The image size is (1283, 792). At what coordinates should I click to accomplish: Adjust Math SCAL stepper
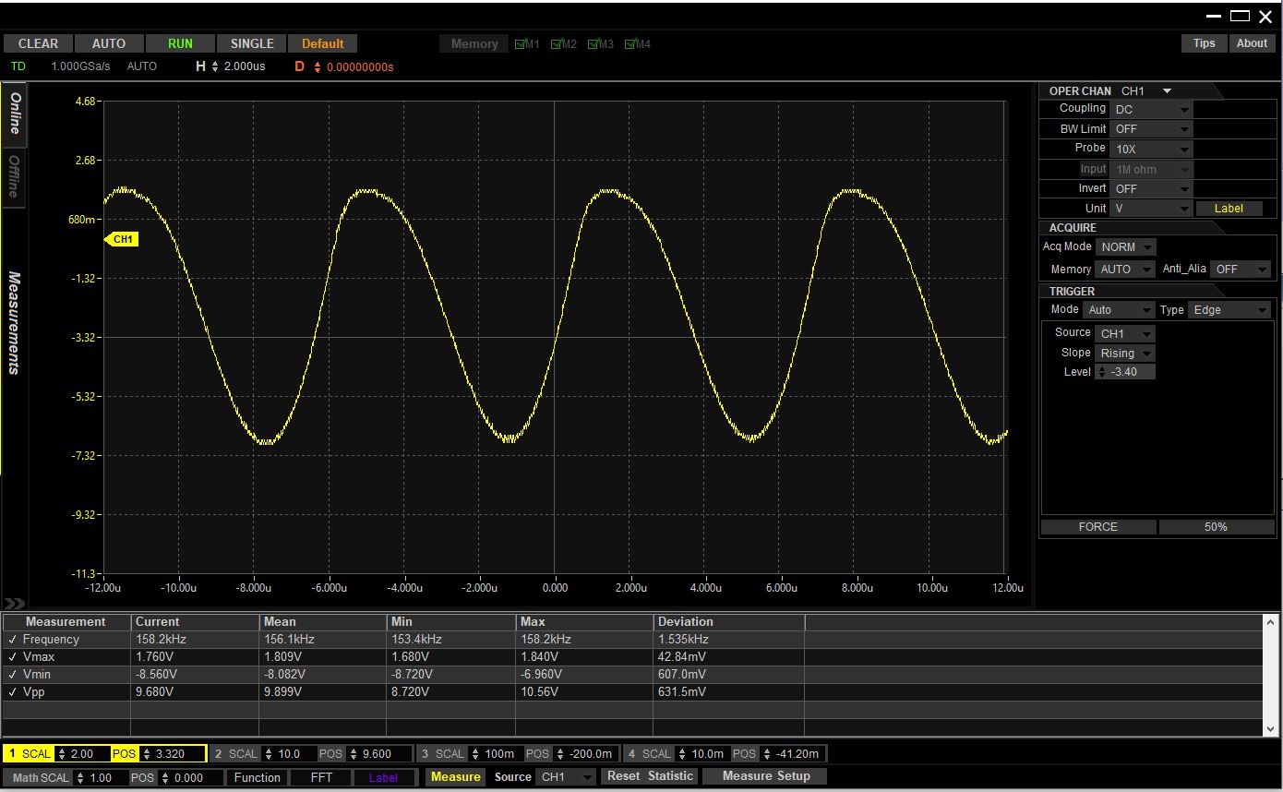(79, 778)
